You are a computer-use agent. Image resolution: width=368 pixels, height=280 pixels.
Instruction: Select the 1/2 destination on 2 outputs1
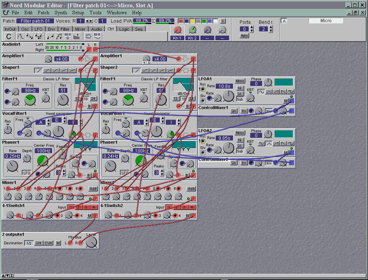point(29,243)
